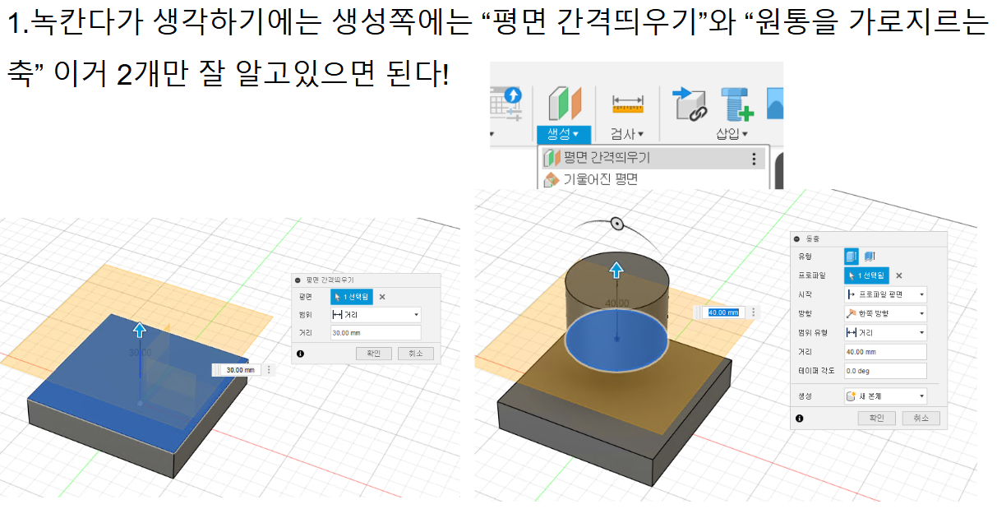Image resolution: width=997 pixels, height=509 pixels.
Task: Open the dropdown arrow left of 생성 group
Action: coord(492,133)
